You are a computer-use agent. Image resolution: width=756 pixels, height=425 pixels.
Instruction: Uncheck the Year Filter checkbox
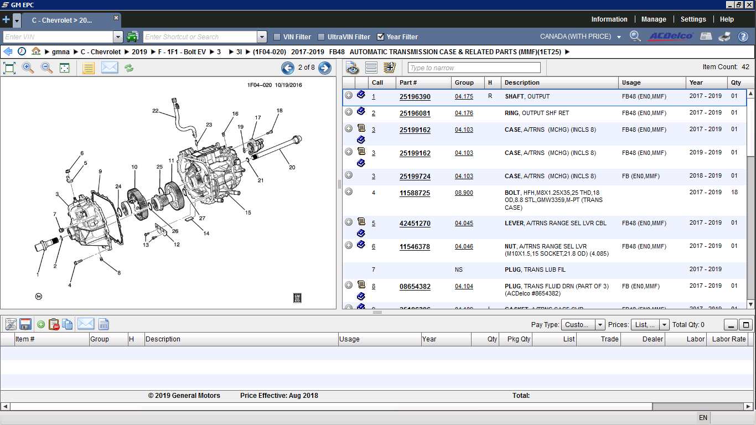click(381, 37)
